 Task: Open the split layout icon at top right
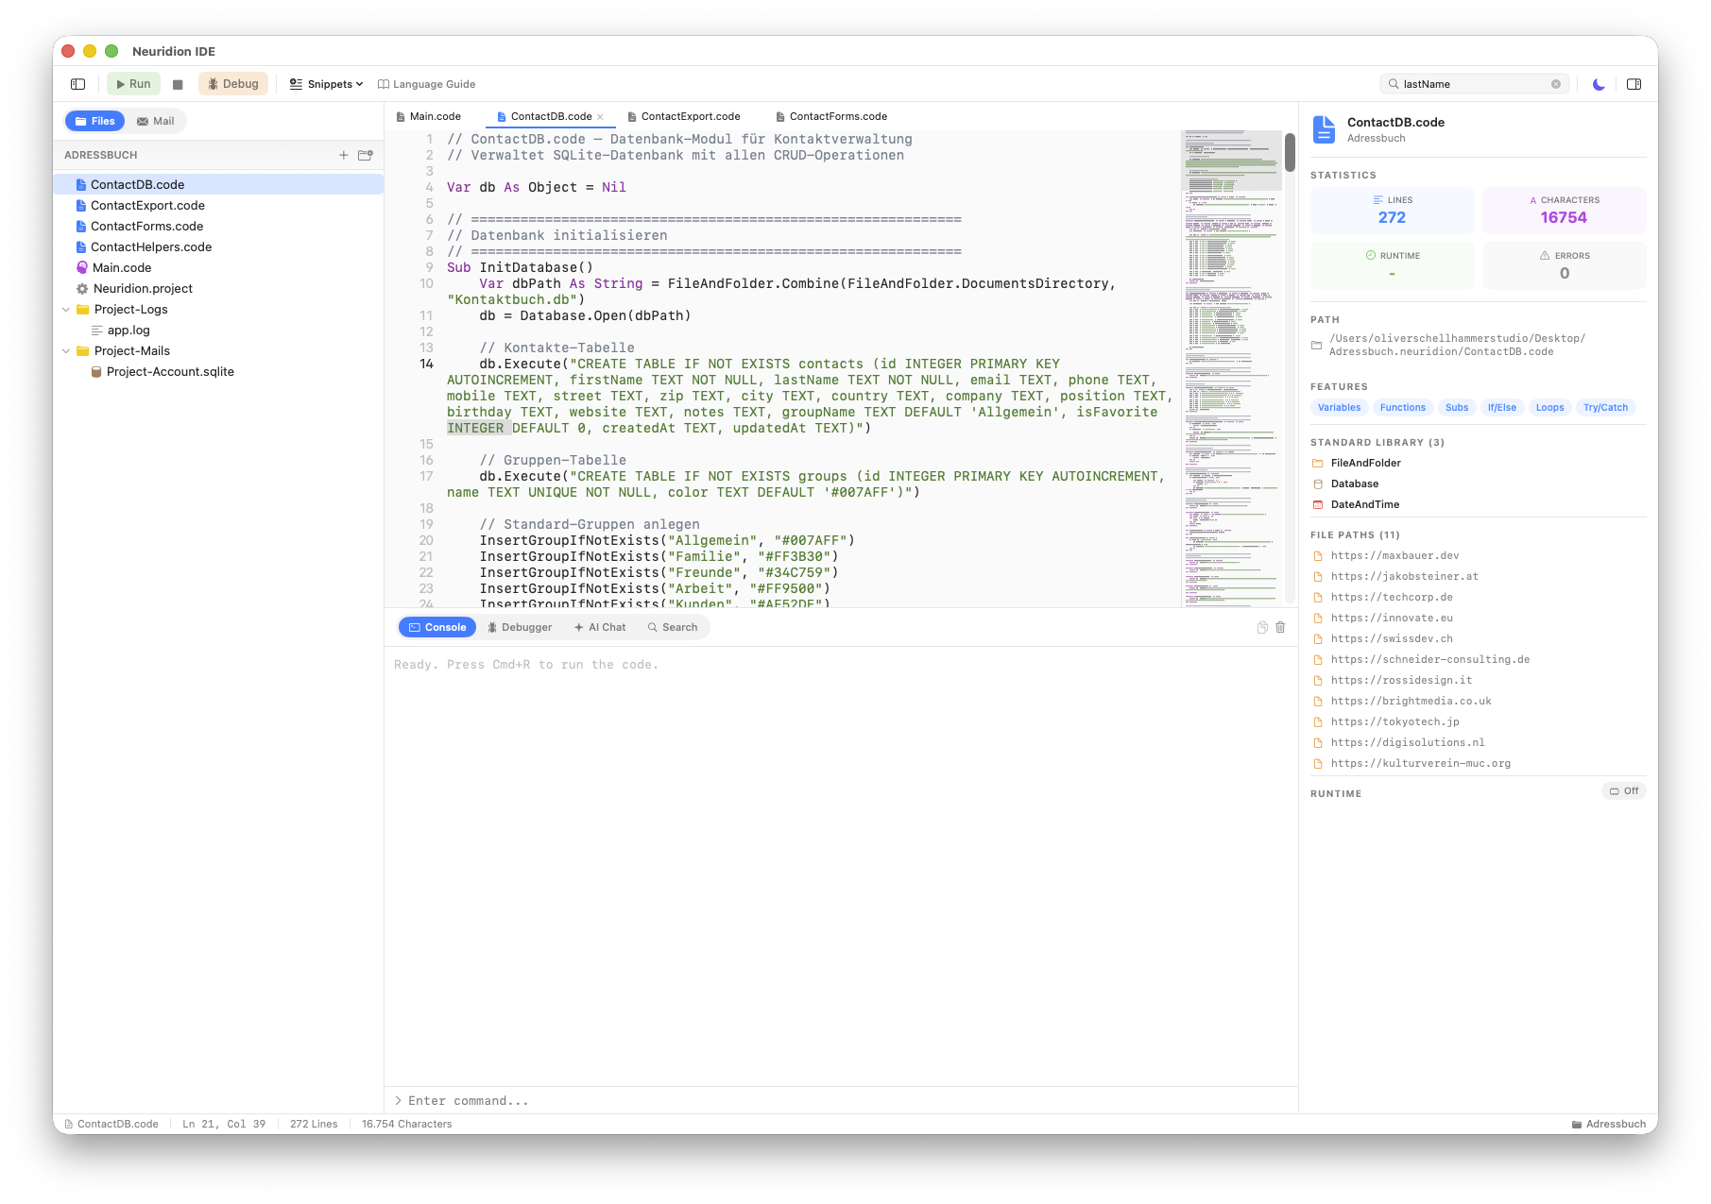point(1634,83)
